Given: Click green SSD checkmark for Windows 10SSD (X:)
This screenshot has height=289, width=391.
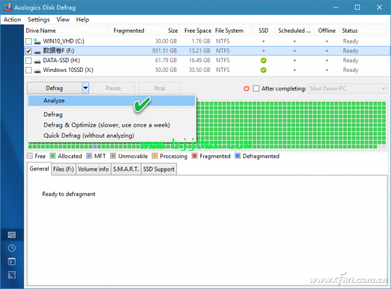Looking at the screenshot, I should [x=263, y=70].
